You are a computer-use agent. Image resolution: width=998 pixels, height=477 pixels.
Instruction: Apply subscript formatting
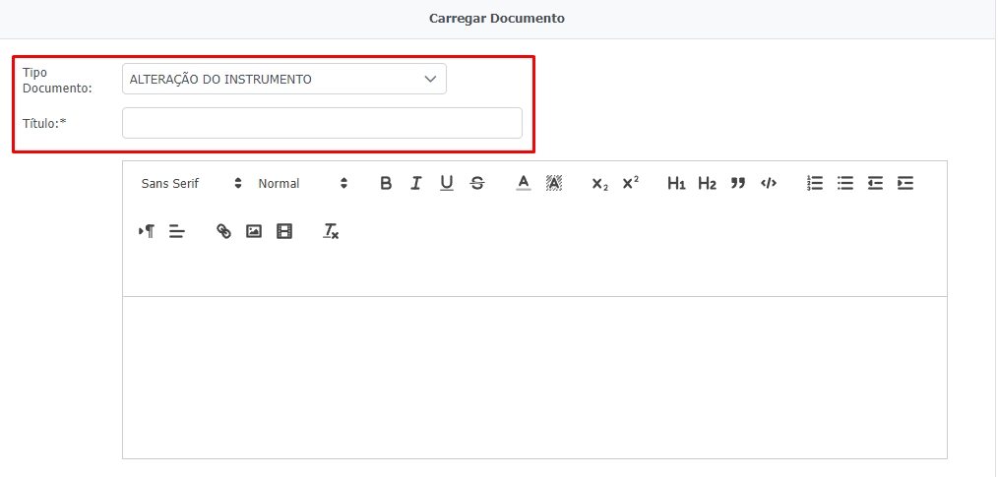click(599, 183)
